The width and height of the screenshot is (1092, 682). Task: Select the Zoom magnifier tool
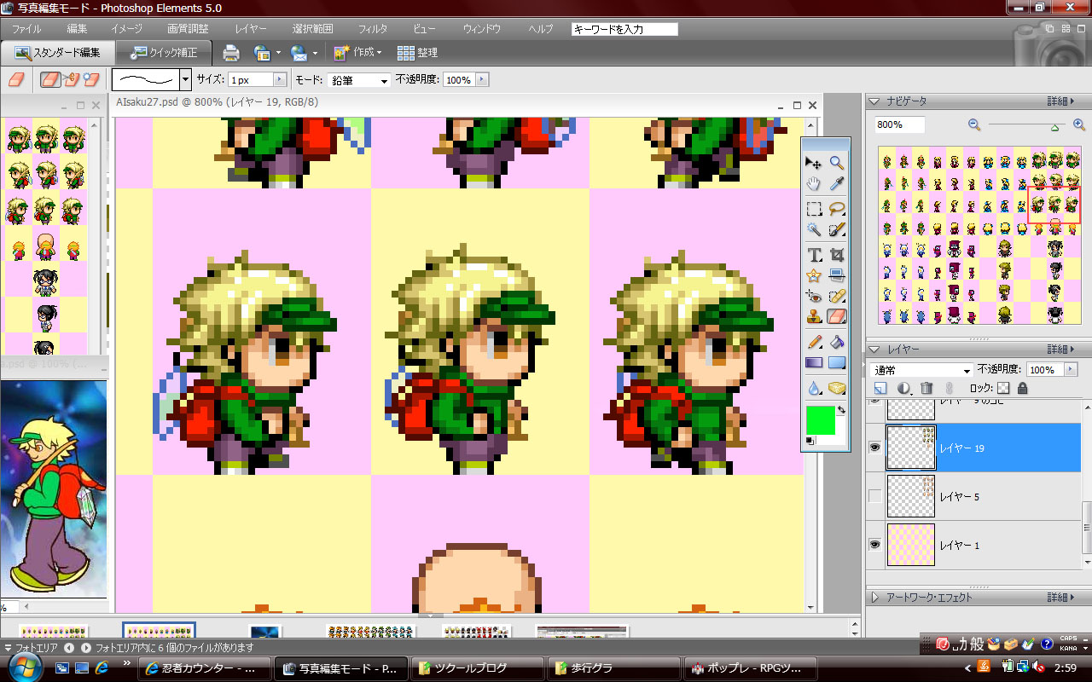coord(837,163)
